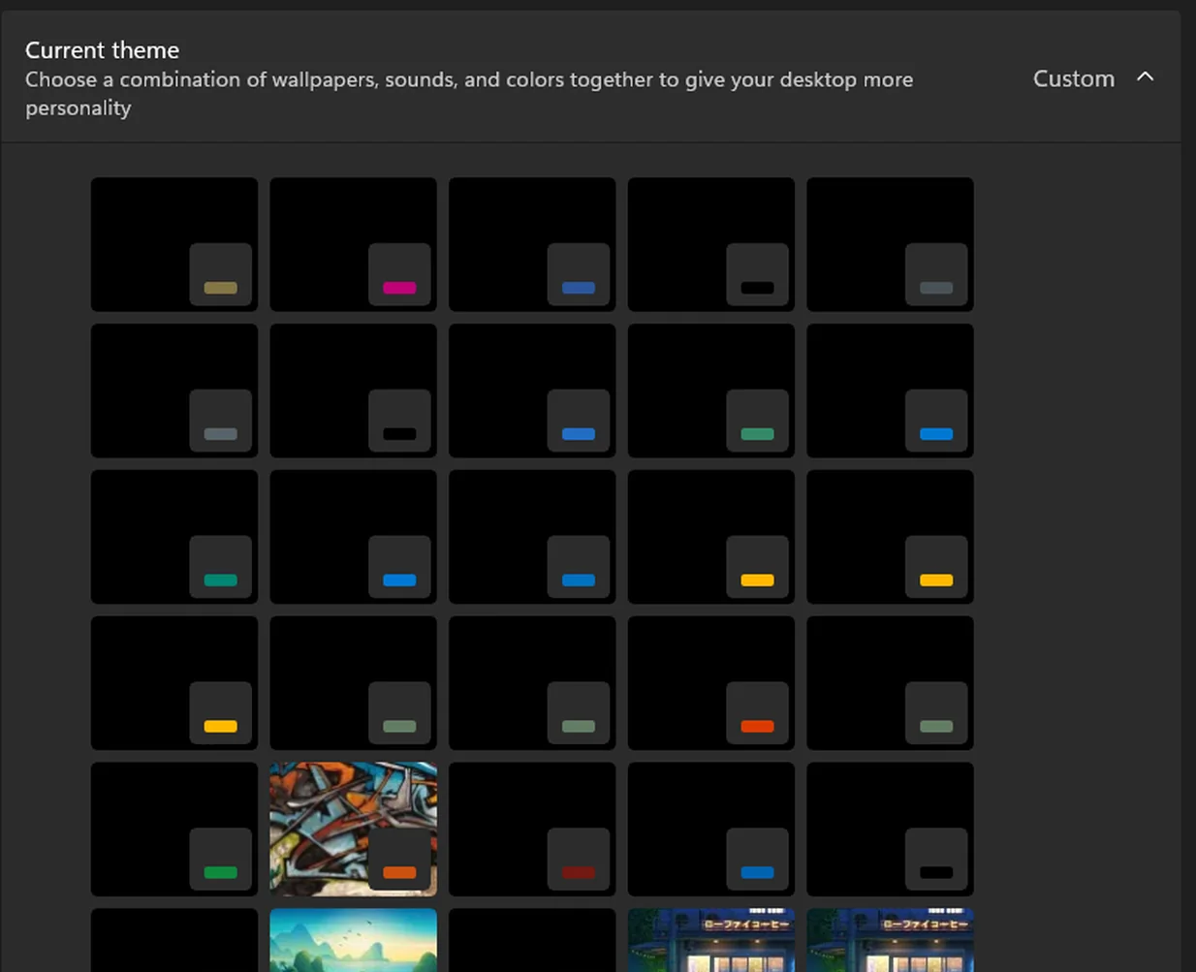
Task: Choose the black theme with dark red accent
Action: (x=532, y=830)
